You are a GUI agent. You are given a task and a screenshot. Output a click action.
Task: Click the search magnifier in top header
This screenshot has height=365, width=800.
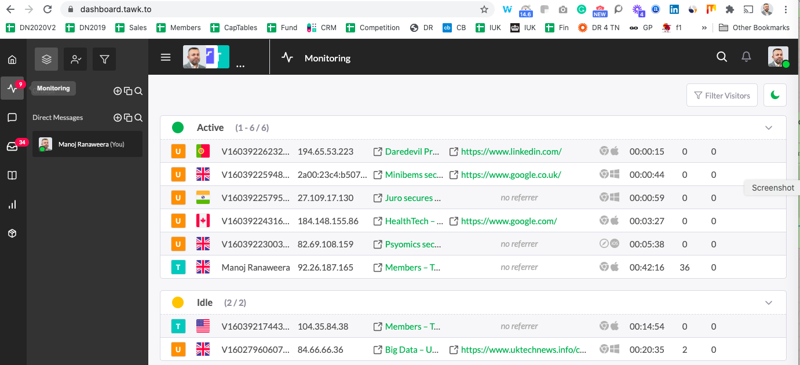[x=722, y=57]
